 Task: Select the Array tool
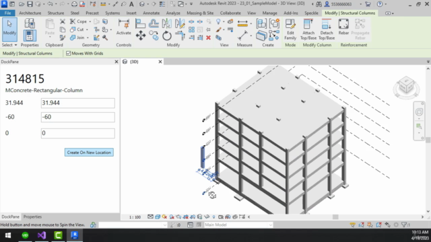[x=191, y=30]
